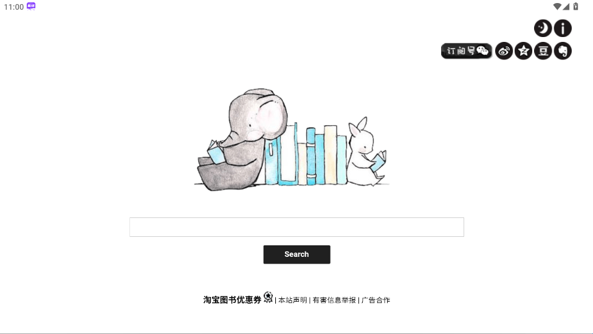Focus the book search text box
The width and height of the screenshot is (593, 334).
click(x=296, y=227)
